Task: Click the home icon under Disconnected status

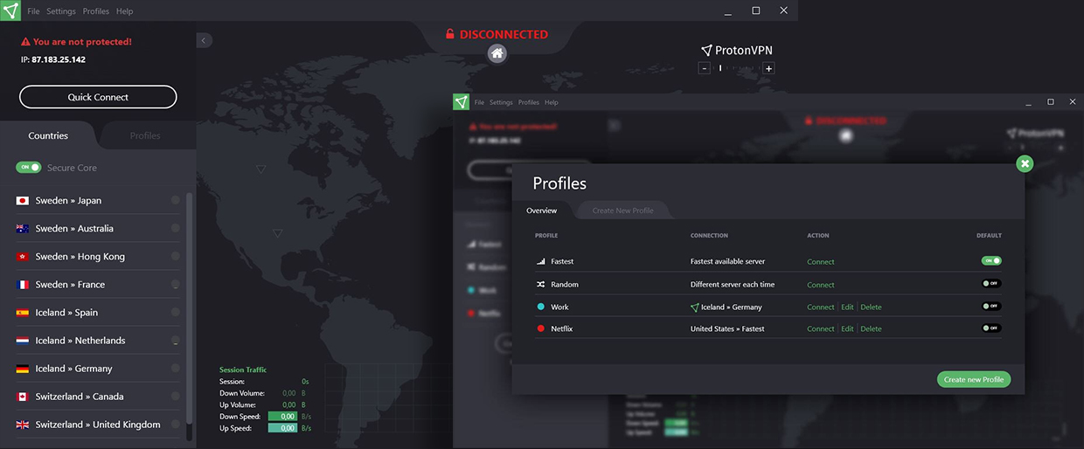Action: (497, 54)
